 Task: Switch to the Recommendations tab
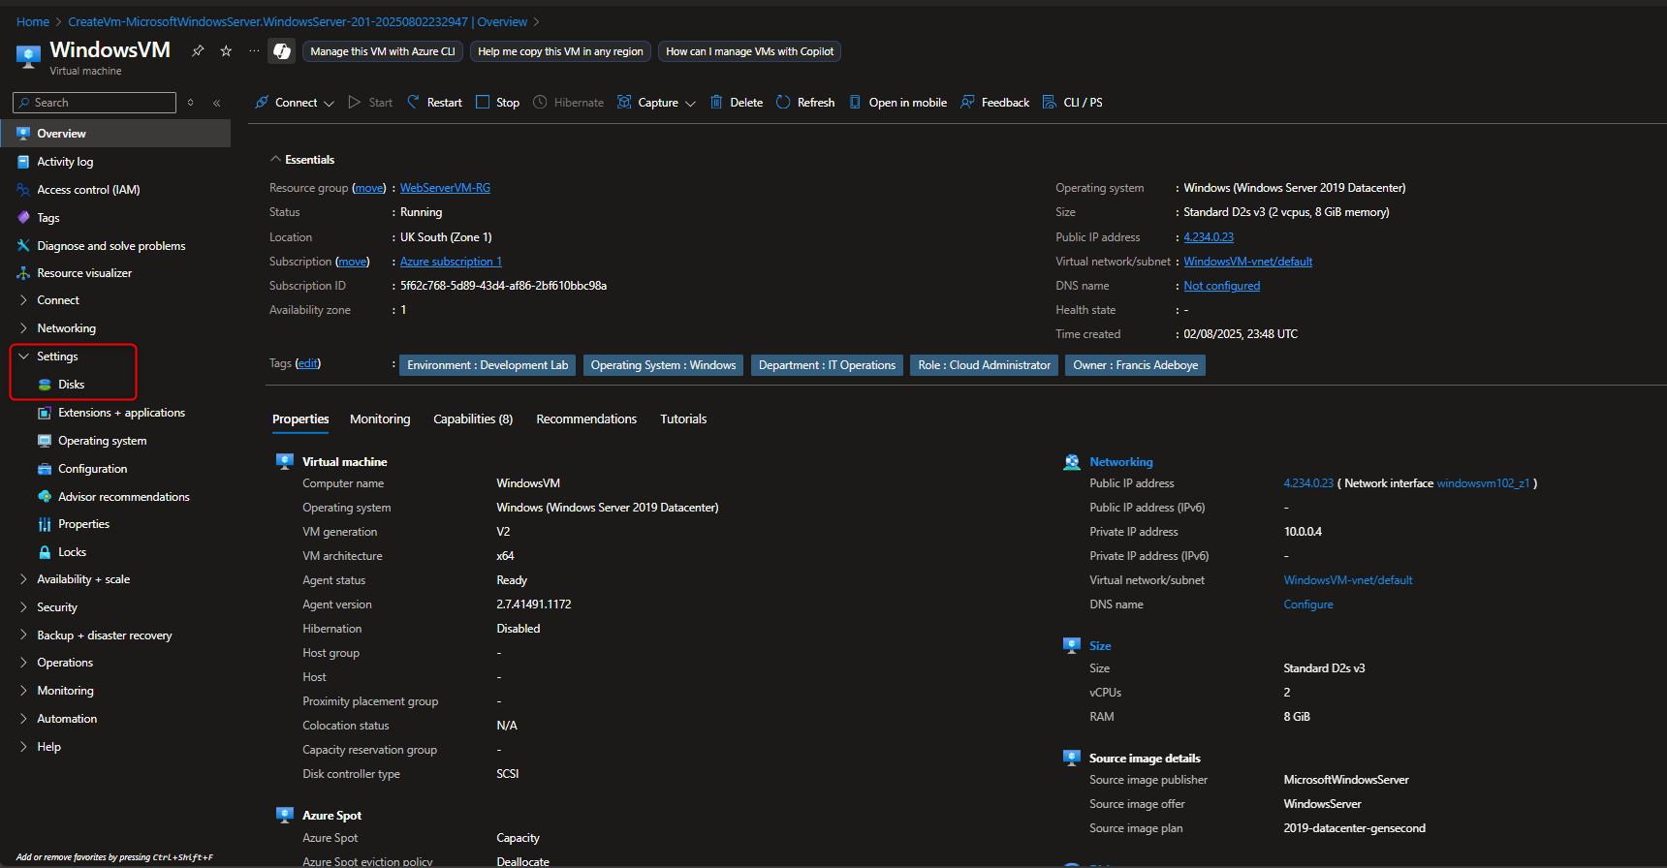coord(586,419)
